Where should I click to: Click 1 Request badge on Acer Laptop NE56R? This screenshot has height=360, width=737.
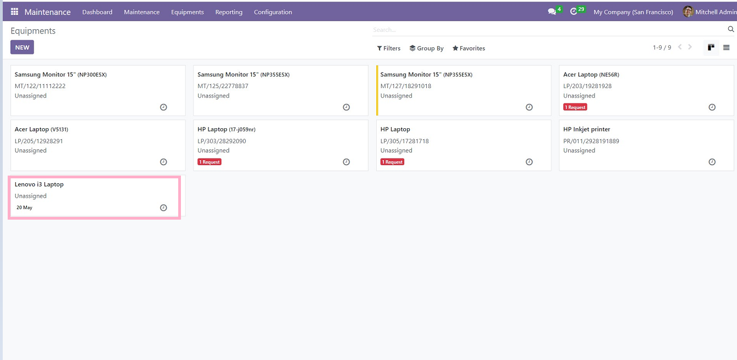575,107
